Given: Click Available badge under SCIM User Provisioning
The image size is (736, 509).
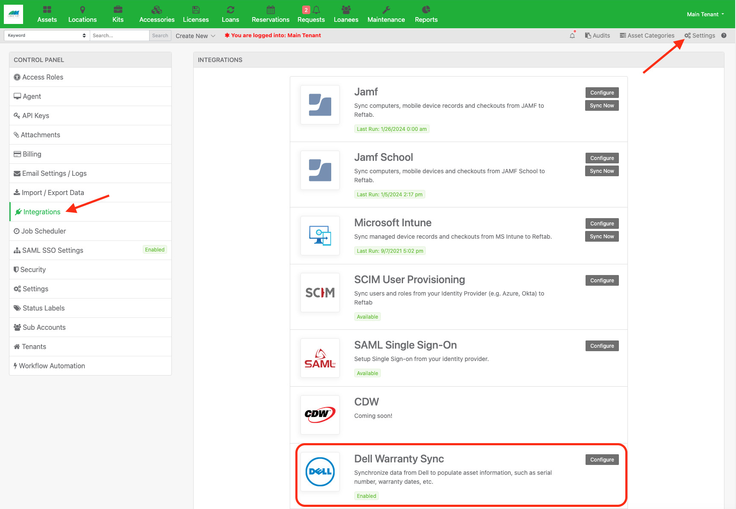Looking at the screenshot, I should (x=368, y=317).
